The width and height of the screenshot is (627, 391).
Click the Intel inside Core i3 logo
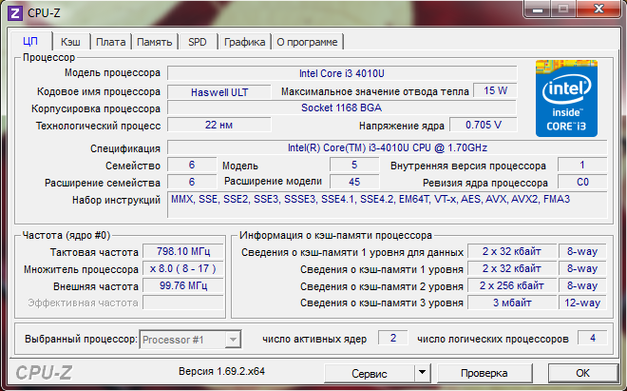566,99
